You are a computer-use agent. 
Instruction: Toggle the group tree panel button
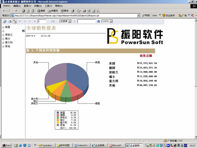point(15,21)
